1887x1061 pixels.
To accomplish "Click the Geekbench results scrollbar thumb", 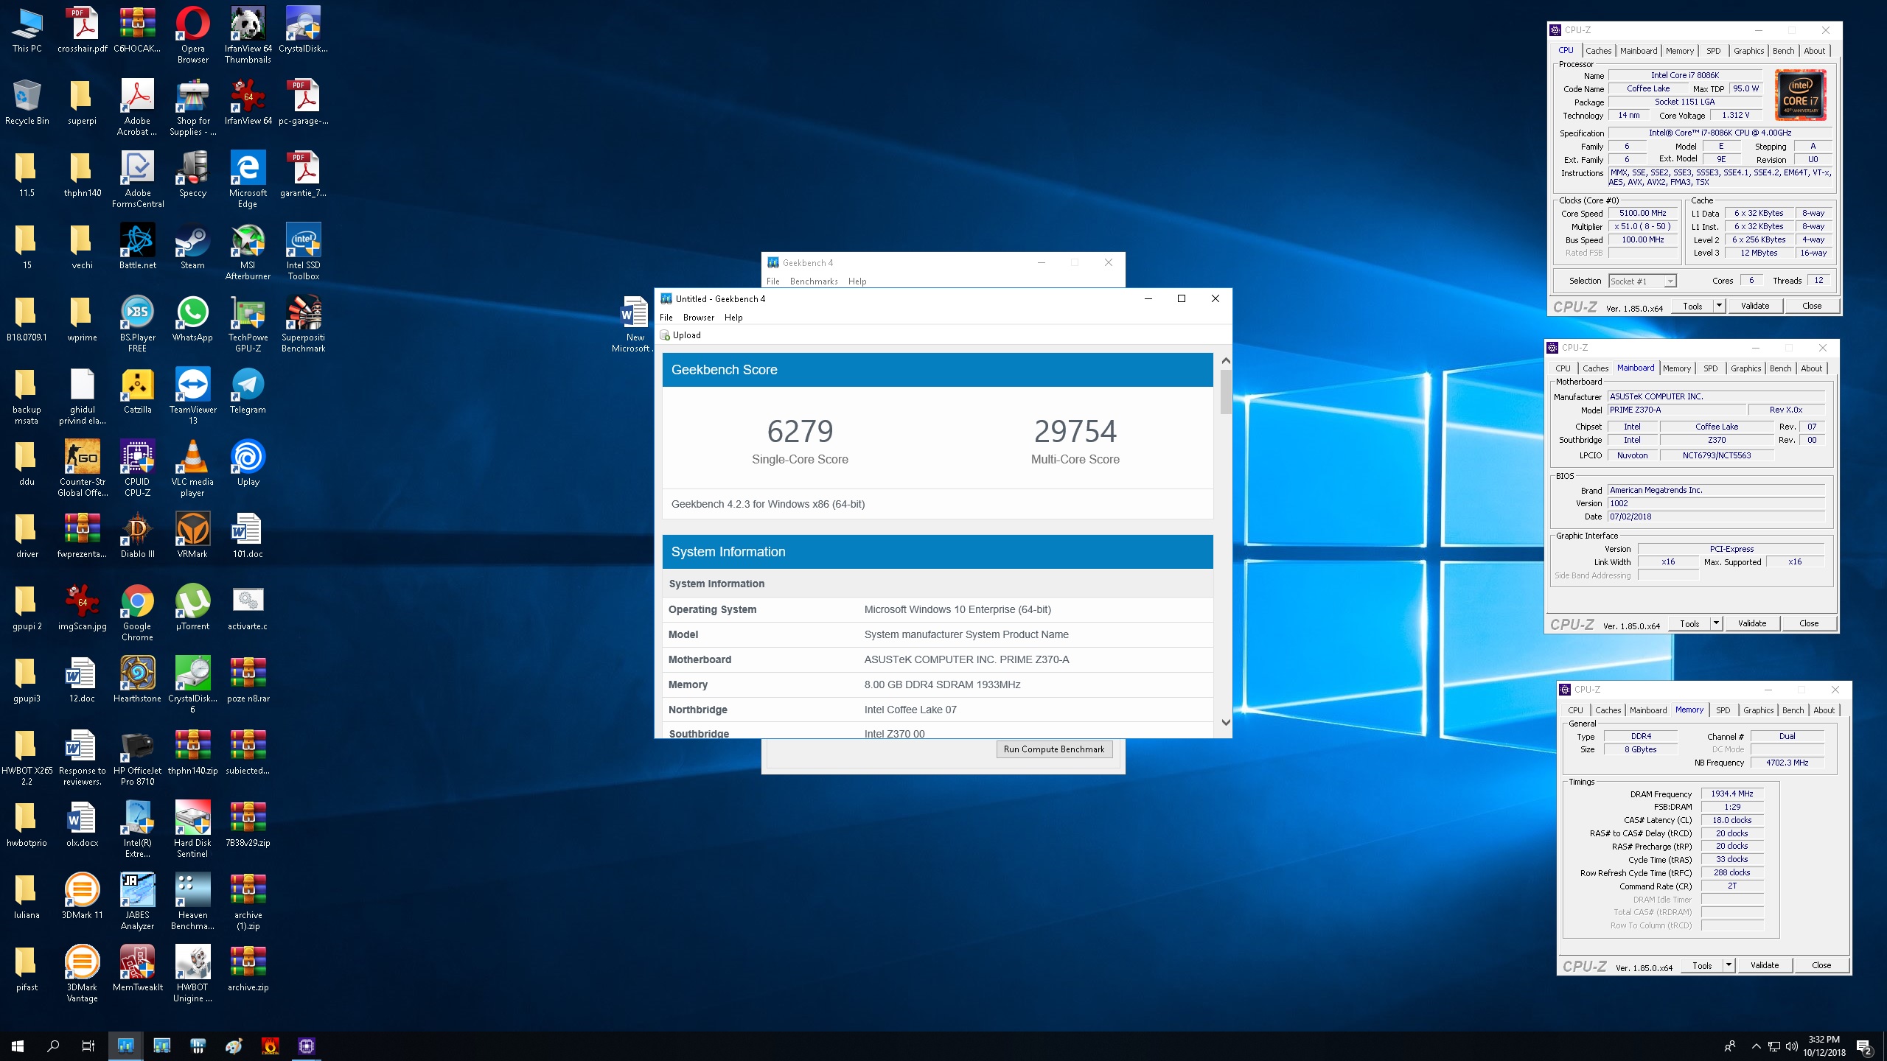I will pyautogui.click(x=1225, y=391).
